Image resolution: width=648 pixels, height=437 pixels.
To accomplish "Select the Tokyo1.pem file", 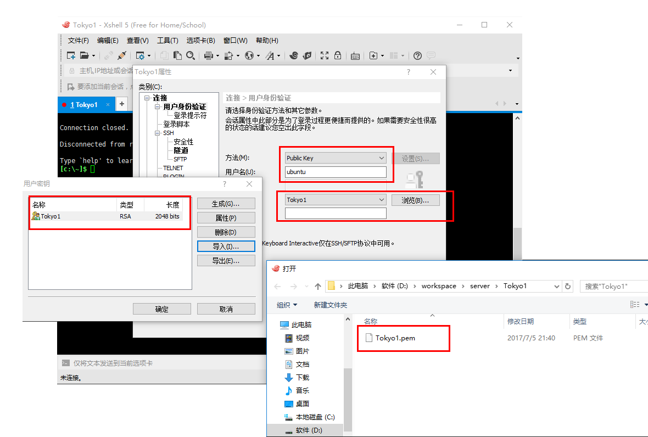I will (x=390, y=338).
